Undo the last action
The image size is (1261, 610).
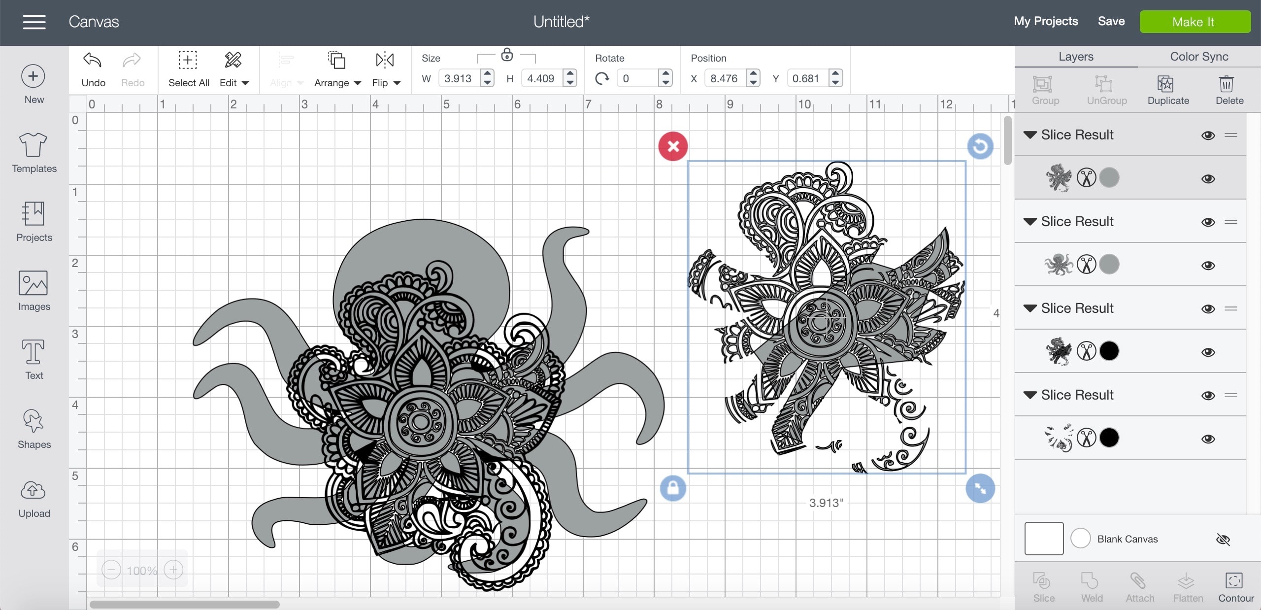coord(93,69)
